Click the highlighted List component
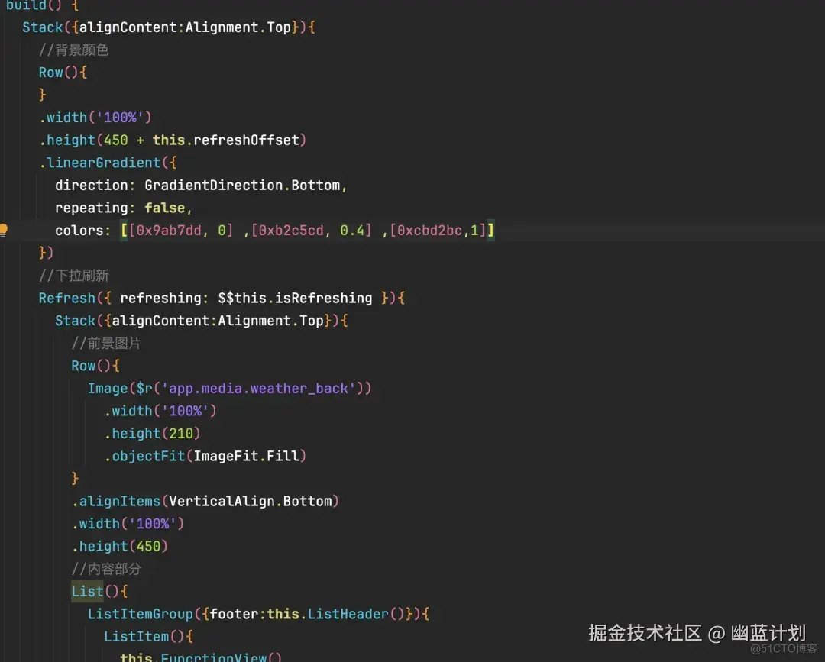 click(87, 592)
